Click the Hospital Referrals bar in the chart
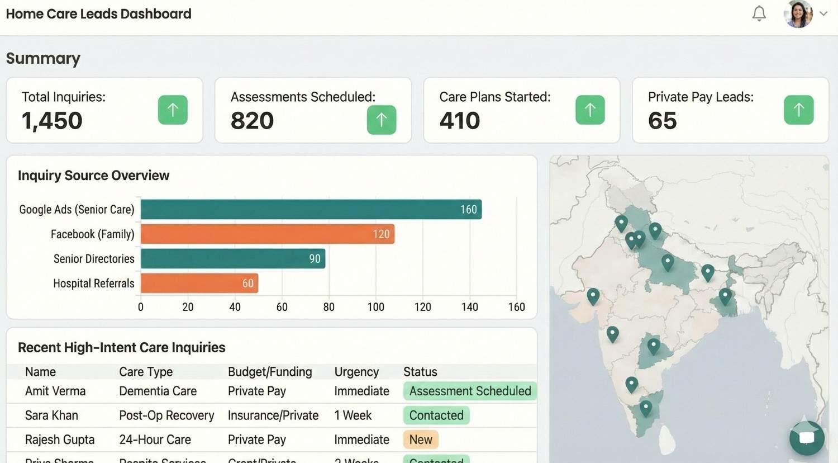The image size is (838, 463). [198, 283]
